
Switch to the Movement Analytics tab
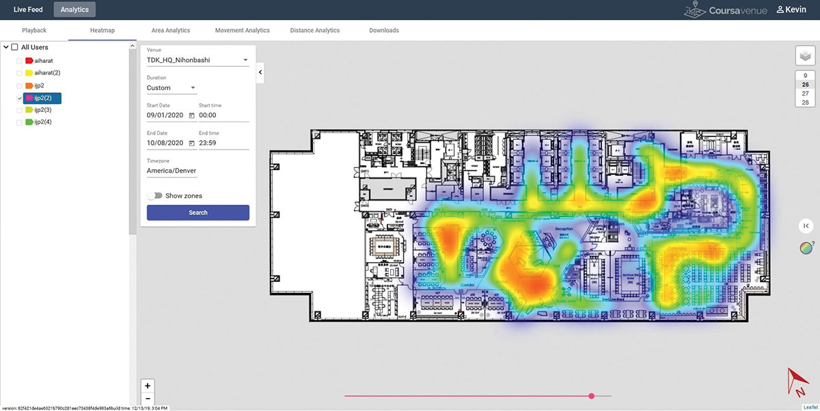pos(242,30)
